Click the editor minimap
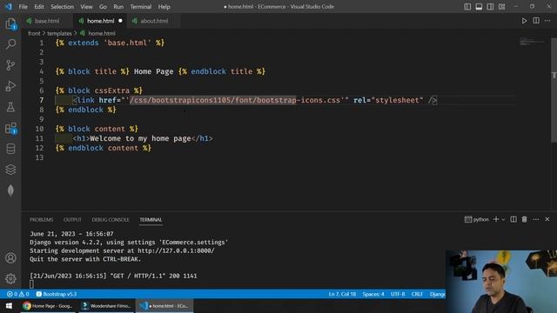This screenshot has height=313, width=557. point(532,42)
